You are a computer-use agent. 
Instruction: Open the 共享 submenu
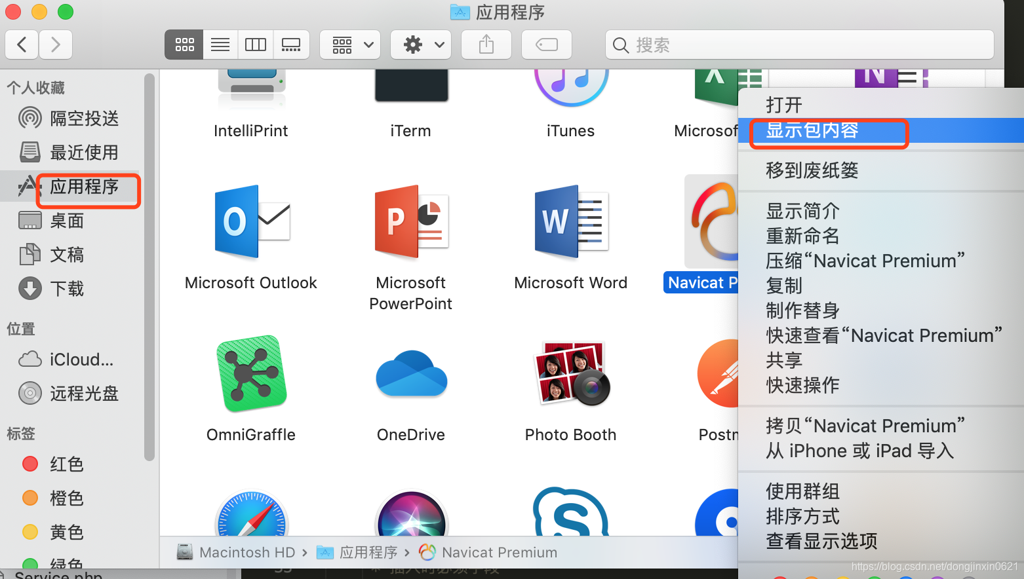point(881,360)
